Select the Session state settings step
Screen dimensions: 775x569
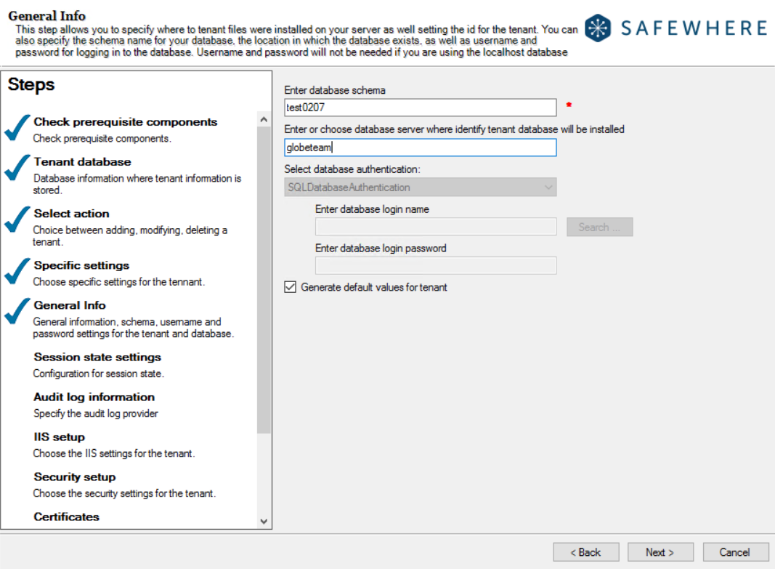pyautogui.click(x=97, y=357)
